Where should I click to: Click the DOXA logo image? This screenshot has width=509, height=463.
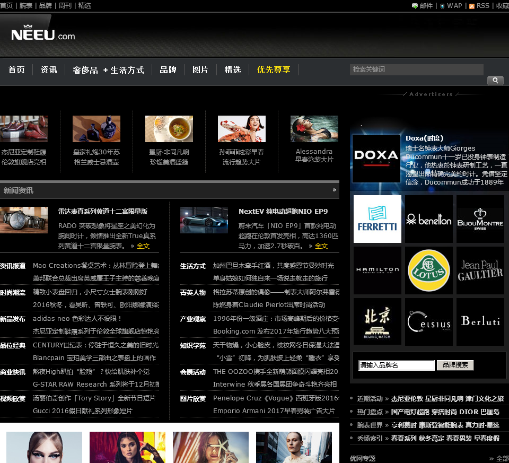[376, 159]
